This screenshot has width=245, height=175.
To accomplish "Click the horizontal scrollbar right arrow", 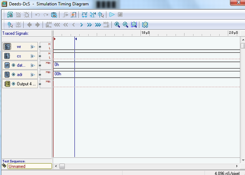I will [x=237, y=166].
